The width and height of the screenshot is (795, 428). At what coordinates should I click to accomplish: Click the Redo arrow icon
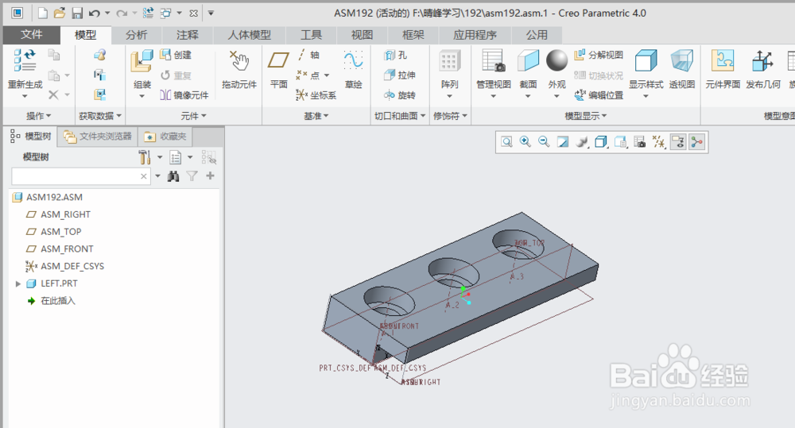pos(122,13)
